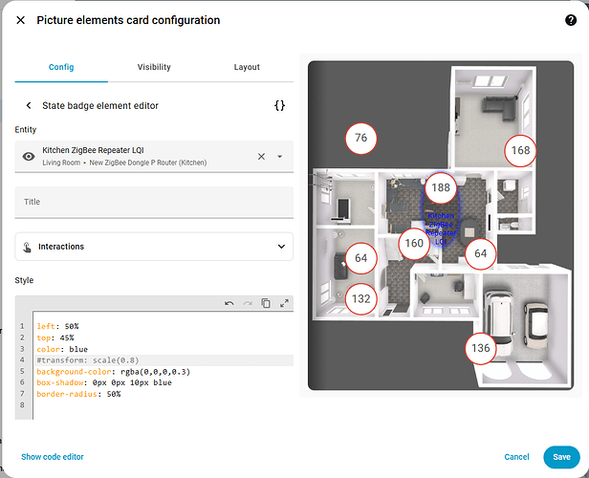This screenshot has height=478, width=589.
Task: Select the 132 state badge on floorplan
Action: click(360, 299)
